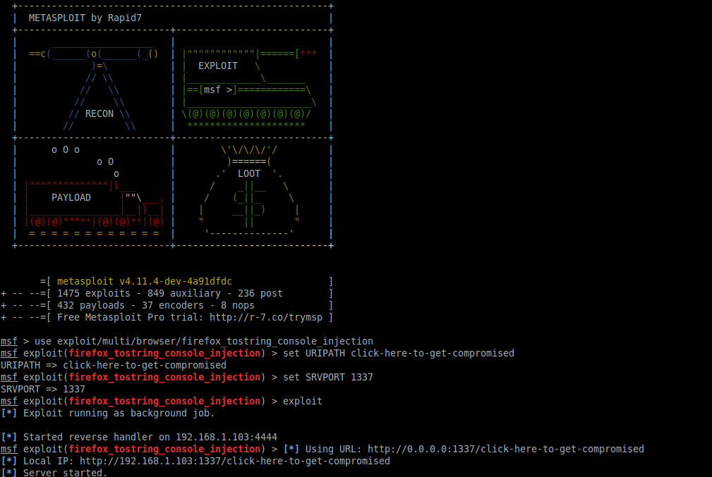Click the "URIPATH => click-here-to-get-compromised" output line

114,366
